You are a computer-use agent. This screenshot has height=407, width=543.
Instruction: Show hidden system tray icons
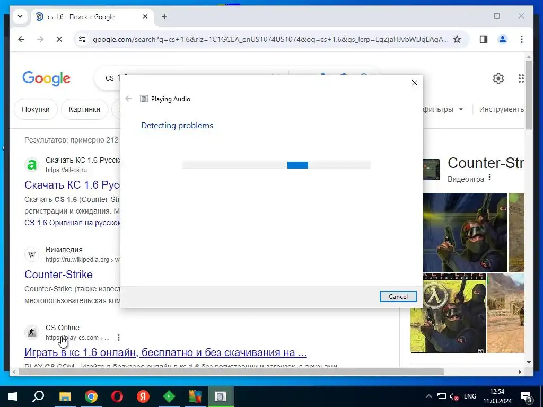428,396
